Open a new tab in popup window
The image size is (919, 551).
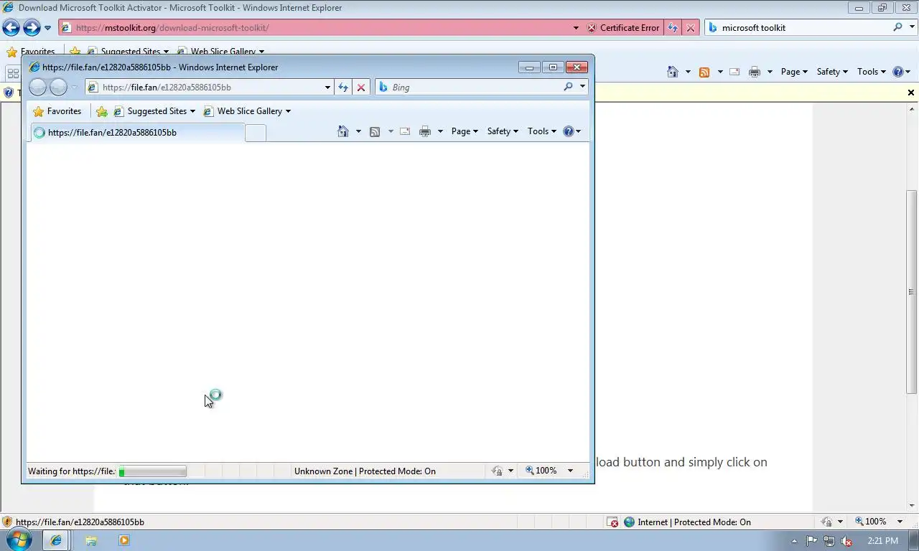[x=256, y=133]
